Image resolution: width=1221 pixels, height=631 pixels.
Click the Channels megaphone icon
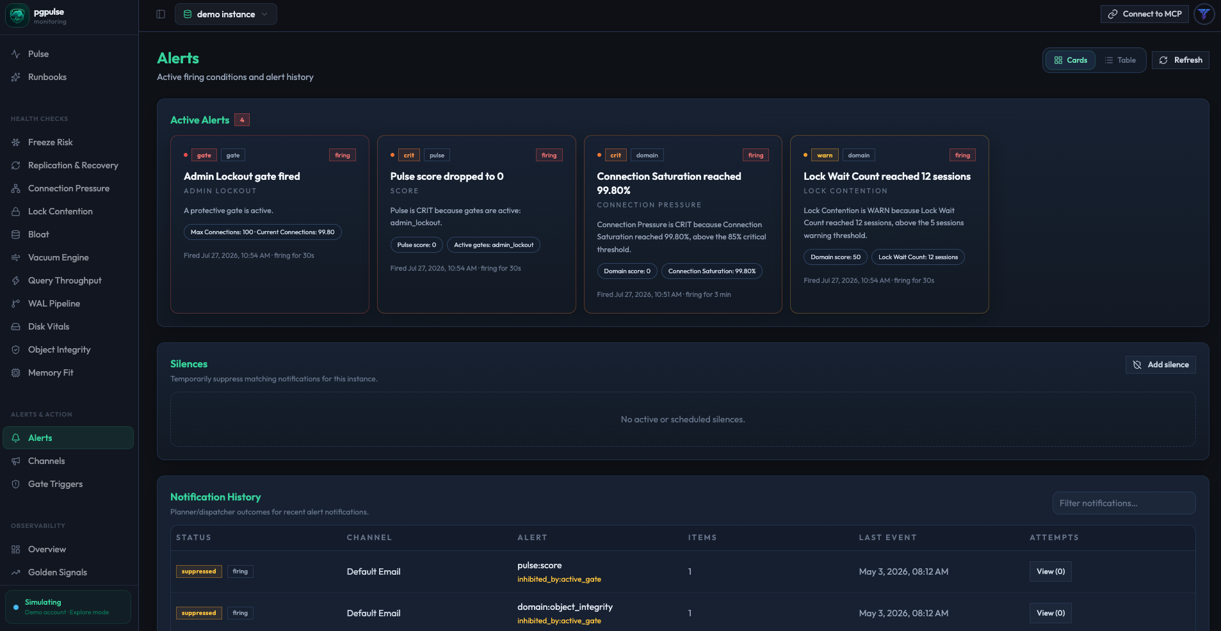coord(16,461)
